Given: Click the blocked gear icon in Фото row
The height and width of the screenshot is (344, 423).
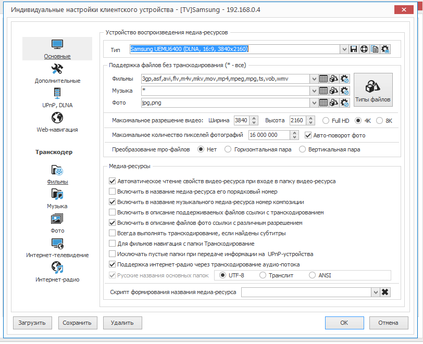Looking at the screenshot, I should [x=344, y=103].
